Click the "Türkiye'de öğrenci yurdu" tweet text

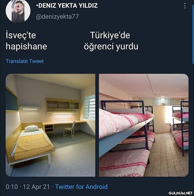(111, 41)
